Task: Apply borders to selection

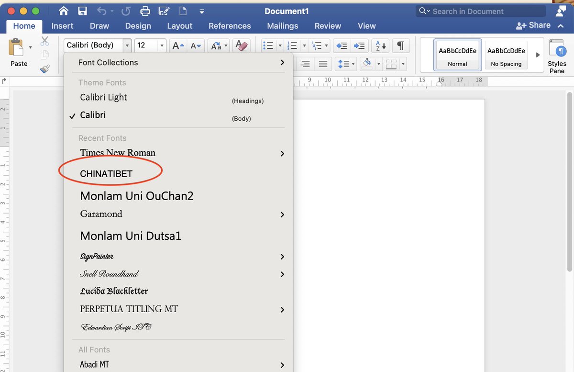Action: click(x=391, y=64)
